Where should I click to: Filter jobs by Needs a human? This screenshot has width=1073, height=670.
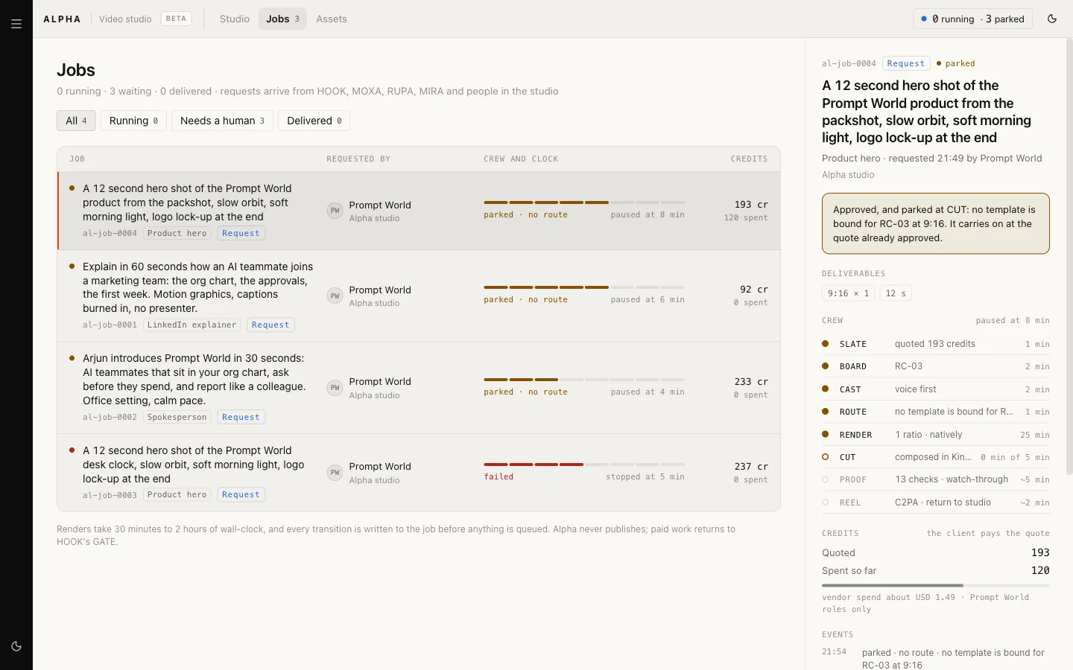[x=222, y=121]
